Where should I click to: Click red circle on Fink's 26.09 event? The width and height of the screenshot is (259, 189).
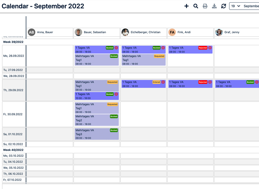(210, 48)
